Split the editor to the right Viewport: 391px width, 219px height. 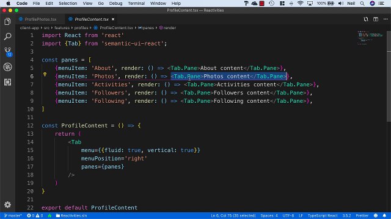[376, 19]
